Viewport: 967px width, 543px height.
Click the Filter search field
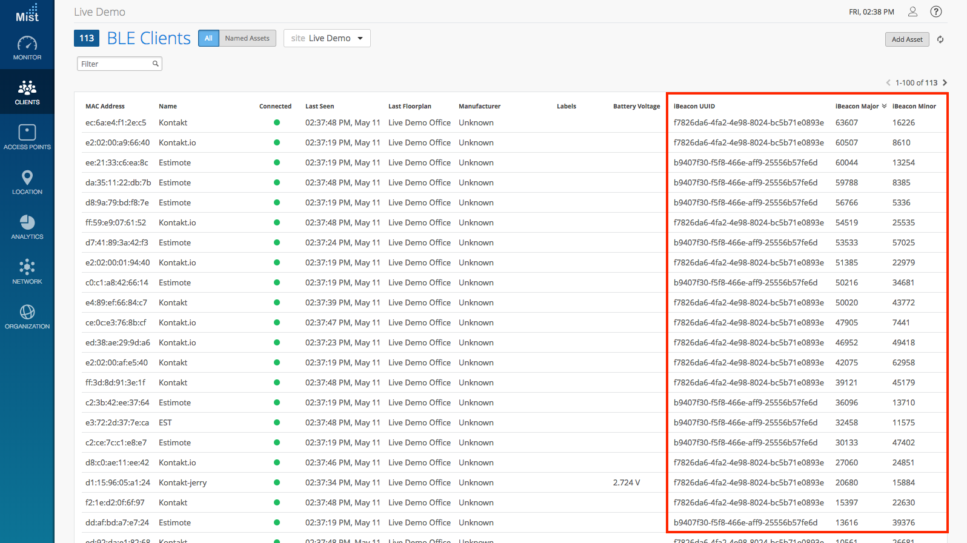click(115, 64)
